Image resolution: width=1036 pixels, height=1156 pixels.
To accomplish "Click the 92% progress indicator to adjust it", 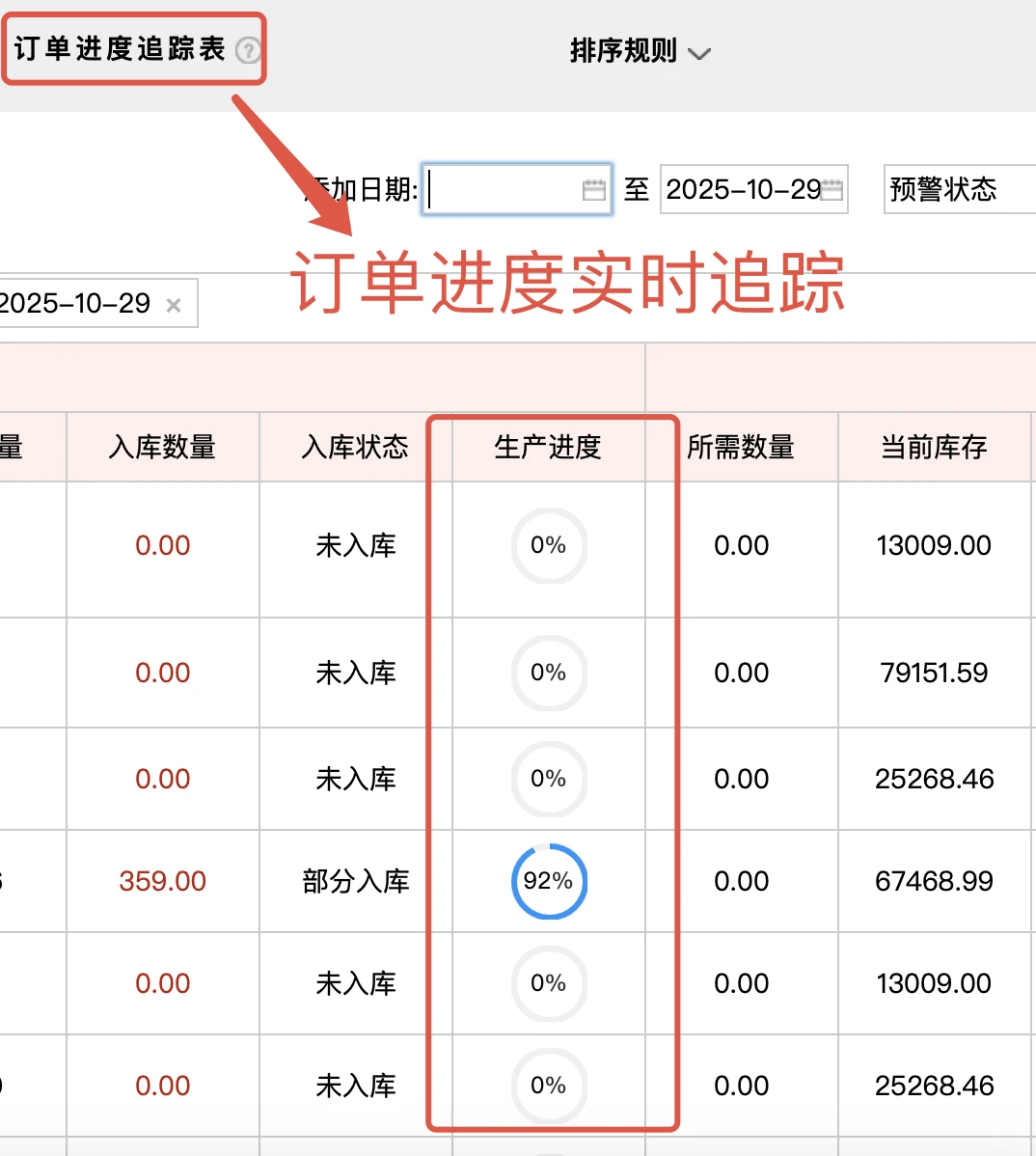I will tap(549, 881).
